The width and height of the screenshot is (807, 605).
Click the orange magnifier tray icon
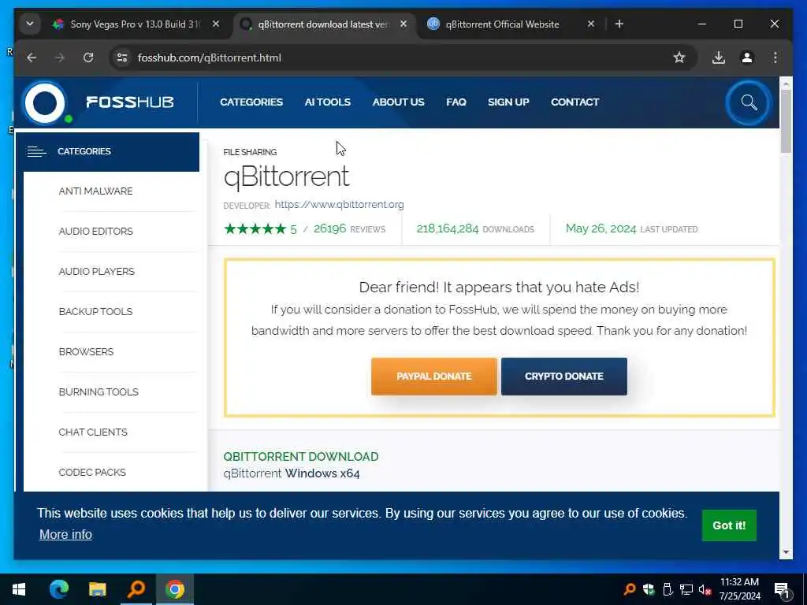coord(630,589)
